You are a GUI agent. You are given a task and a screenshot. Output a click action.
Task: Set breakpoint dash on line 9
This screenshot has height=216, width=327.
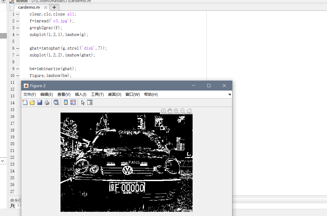(x=18, y=69)
